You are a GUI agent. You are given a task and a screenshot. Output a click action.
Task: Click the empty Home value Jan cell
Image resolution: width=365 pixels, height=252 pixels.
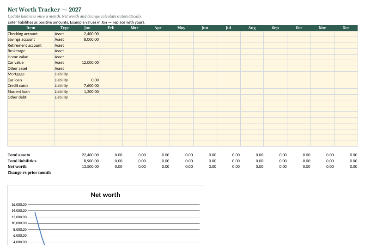click(x=87, y=57)
